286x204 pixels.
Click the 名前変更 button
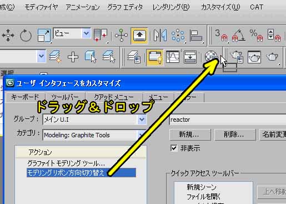(273, 135)
